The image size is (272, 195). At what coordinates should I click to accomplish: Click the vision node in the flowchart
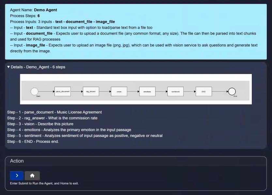119,92
